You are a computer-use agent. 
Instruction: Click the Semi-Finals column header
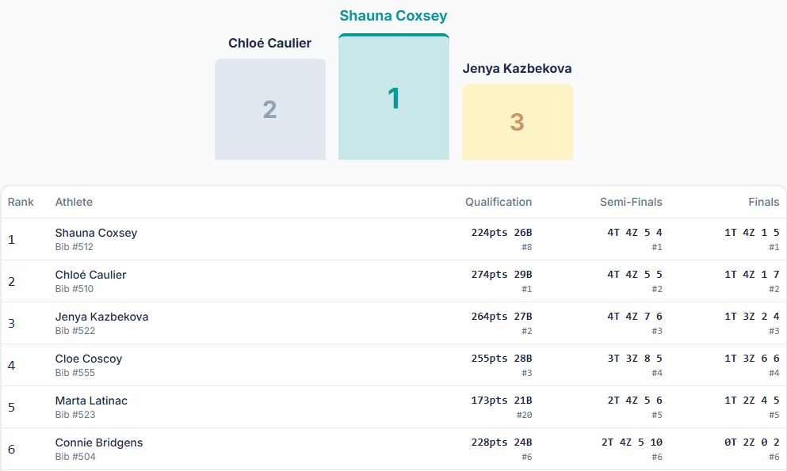click(631, 202)
